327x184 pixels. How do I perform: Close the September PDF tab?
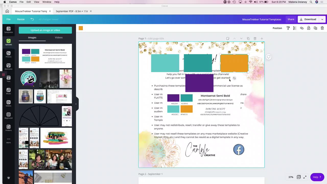click(x=91, y=11)
